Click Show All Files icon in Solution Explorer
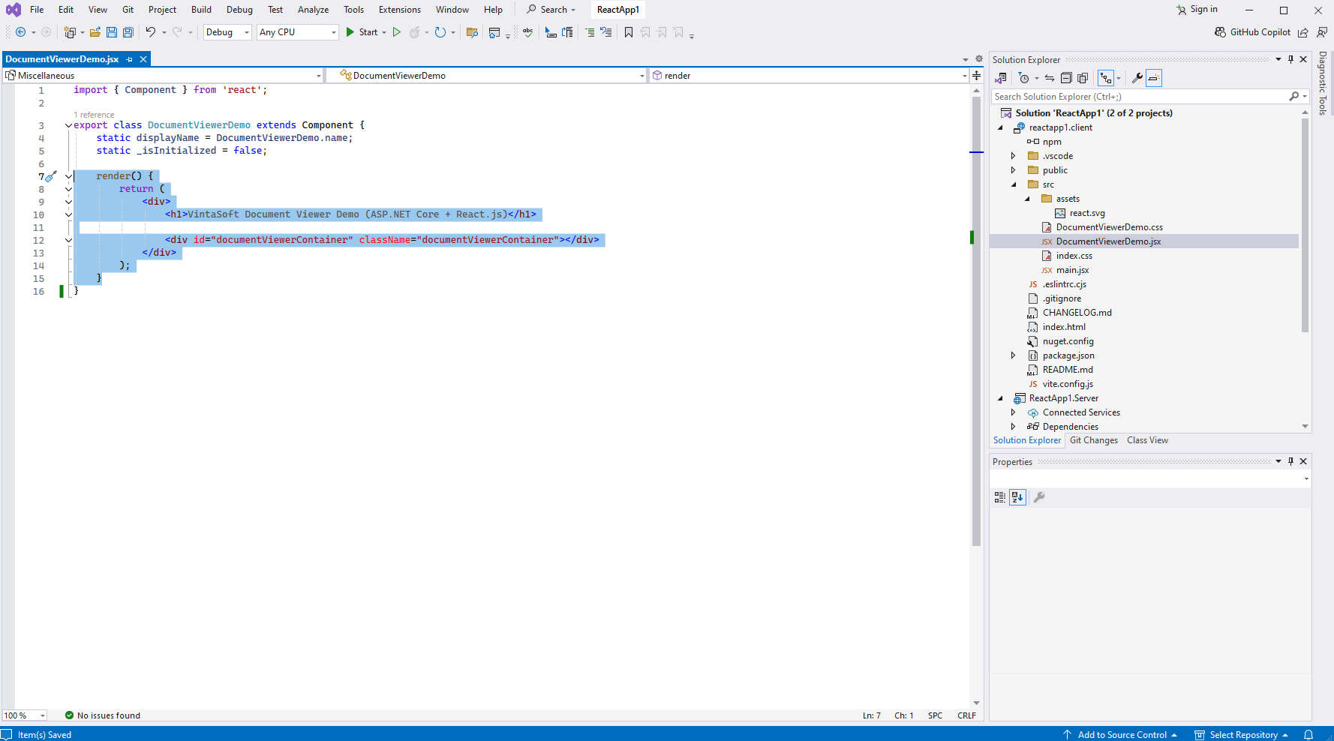The image size is (1334, 741). 1083,78
